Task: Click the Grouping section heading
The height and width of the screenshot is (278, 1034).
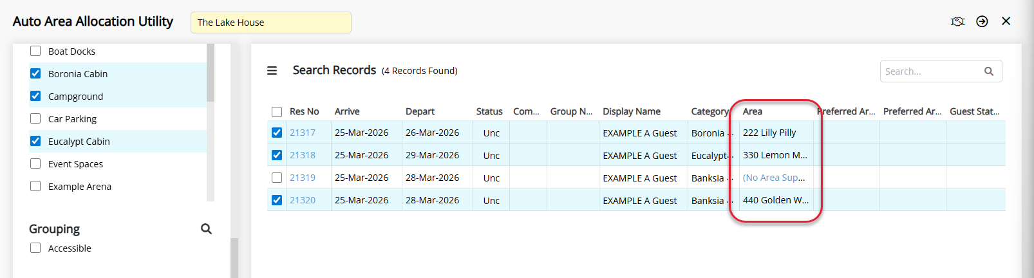Action: [x=54, y=229]
